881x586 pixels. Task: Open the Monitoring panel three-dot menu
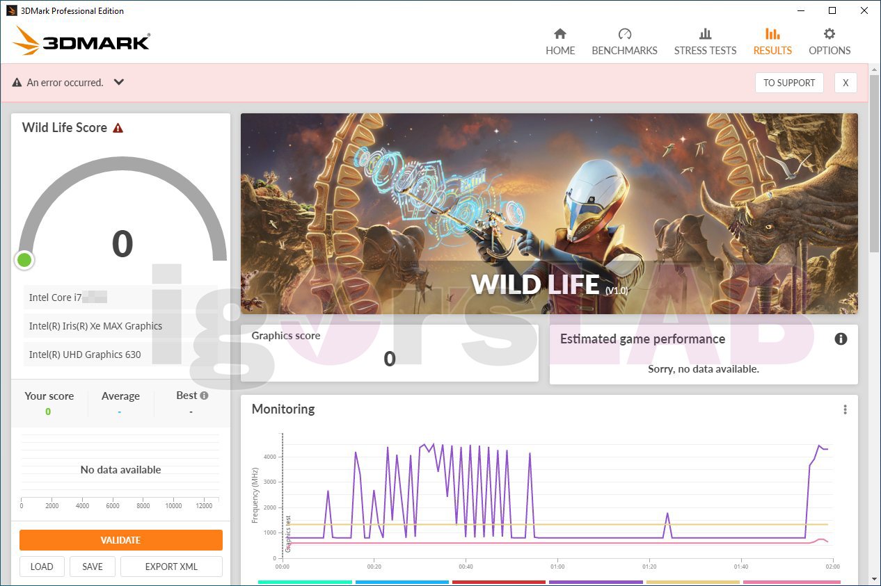(x=845, y=409)
